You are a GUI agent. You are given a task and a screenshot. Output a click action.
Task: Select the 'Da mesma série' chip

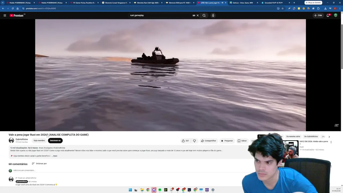pos(293,136)
